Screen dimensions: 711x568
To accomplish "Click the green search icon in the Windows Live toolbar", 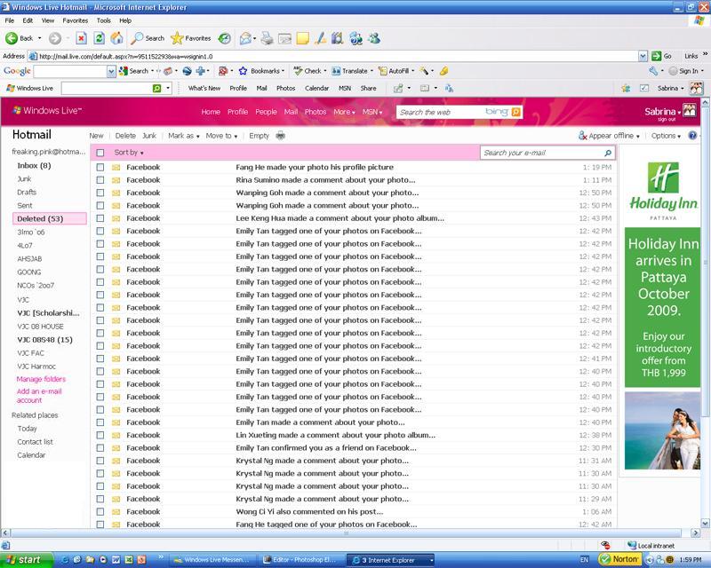I will [157, 89].
